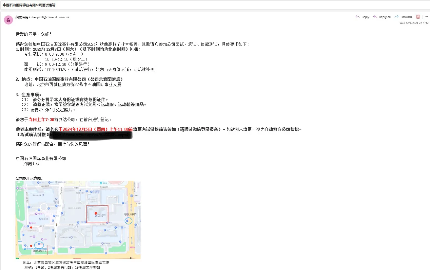Choose Reply all for this email
Viewport: 430px width, 270px height.
pos(382,17)
